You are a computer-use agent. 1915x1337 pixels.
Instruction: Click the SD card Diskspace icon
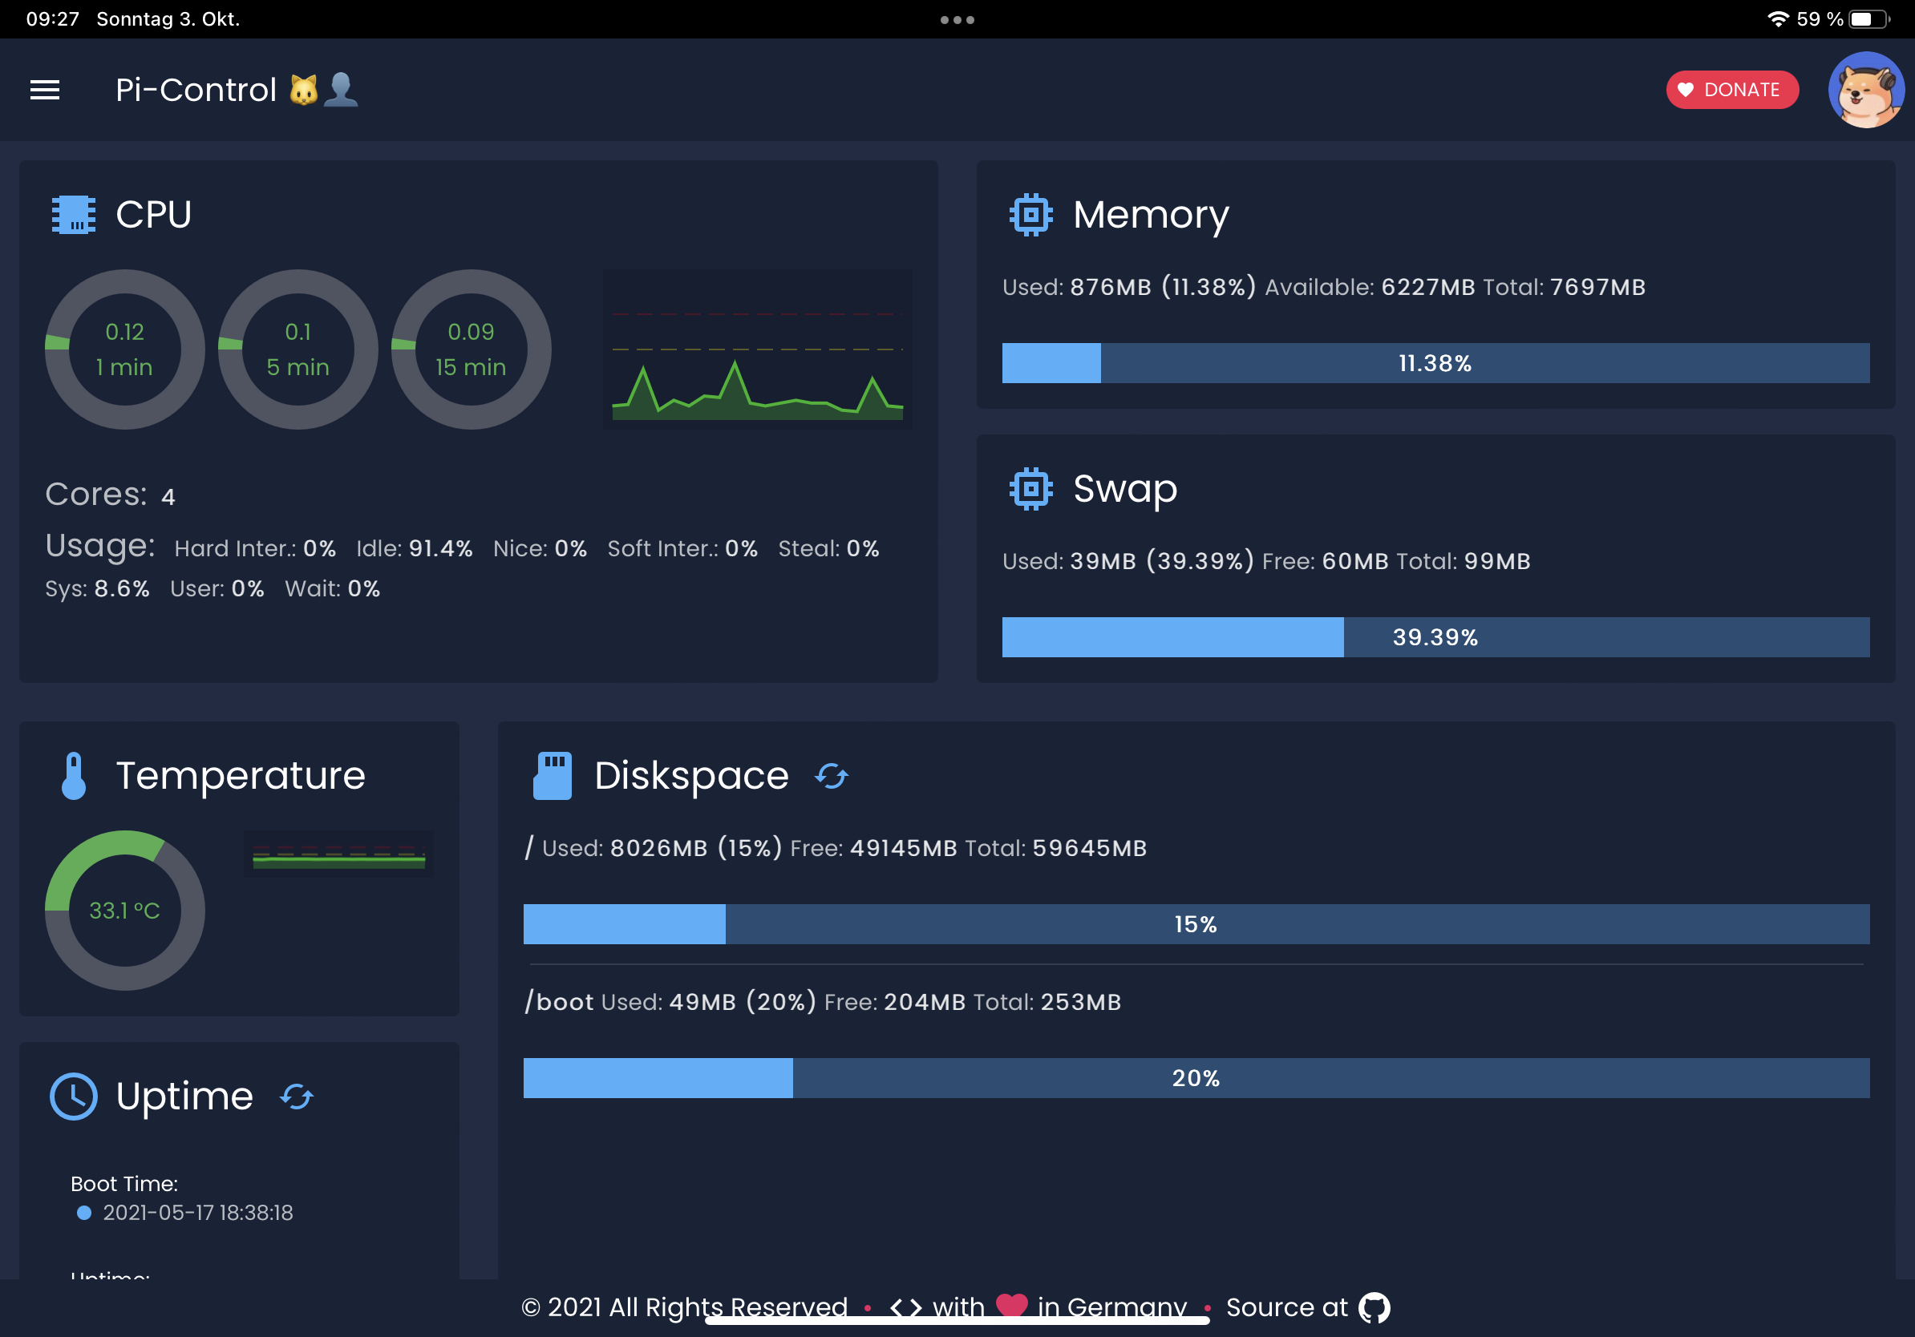553,776
